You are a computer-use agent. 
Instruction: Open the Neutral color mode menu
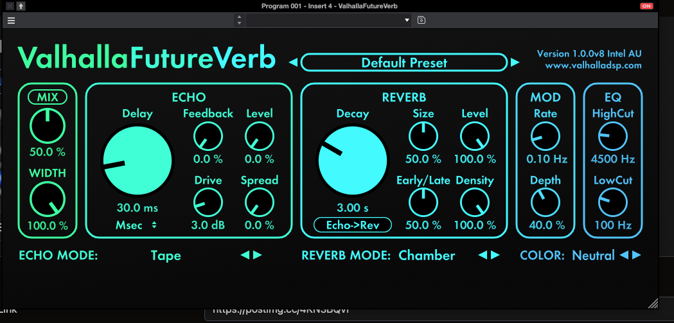click(593, 256)
